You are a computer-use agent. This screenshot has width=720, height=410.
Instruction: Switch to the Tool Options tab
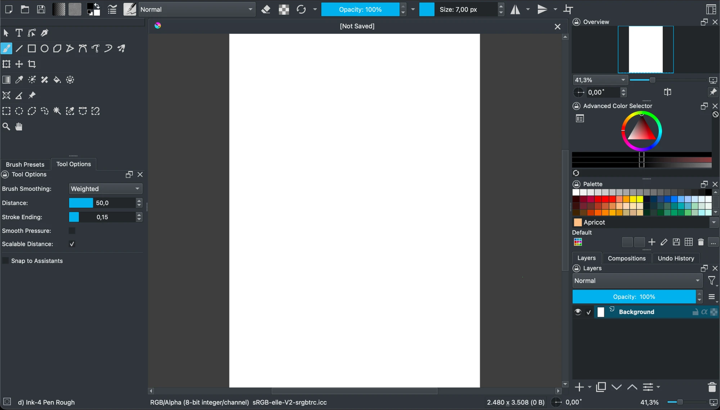(x=74, y=164)
